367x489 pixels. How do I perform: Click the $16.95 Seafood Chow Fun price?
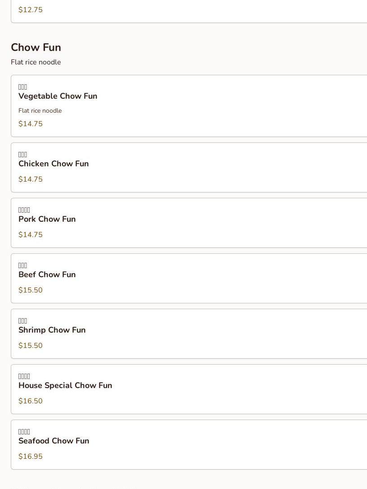(x=31, y=457)
